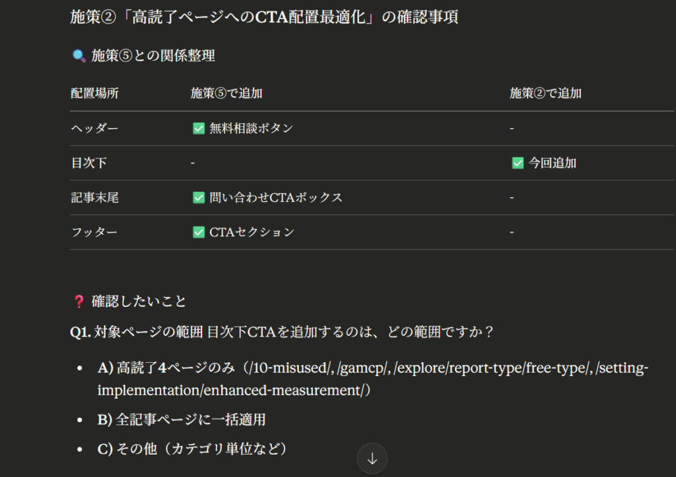The width and height of the screenshot is (676, 477).
Task: Click the red question mark icon
Action: pyautogui.click(x=79, y=302)
